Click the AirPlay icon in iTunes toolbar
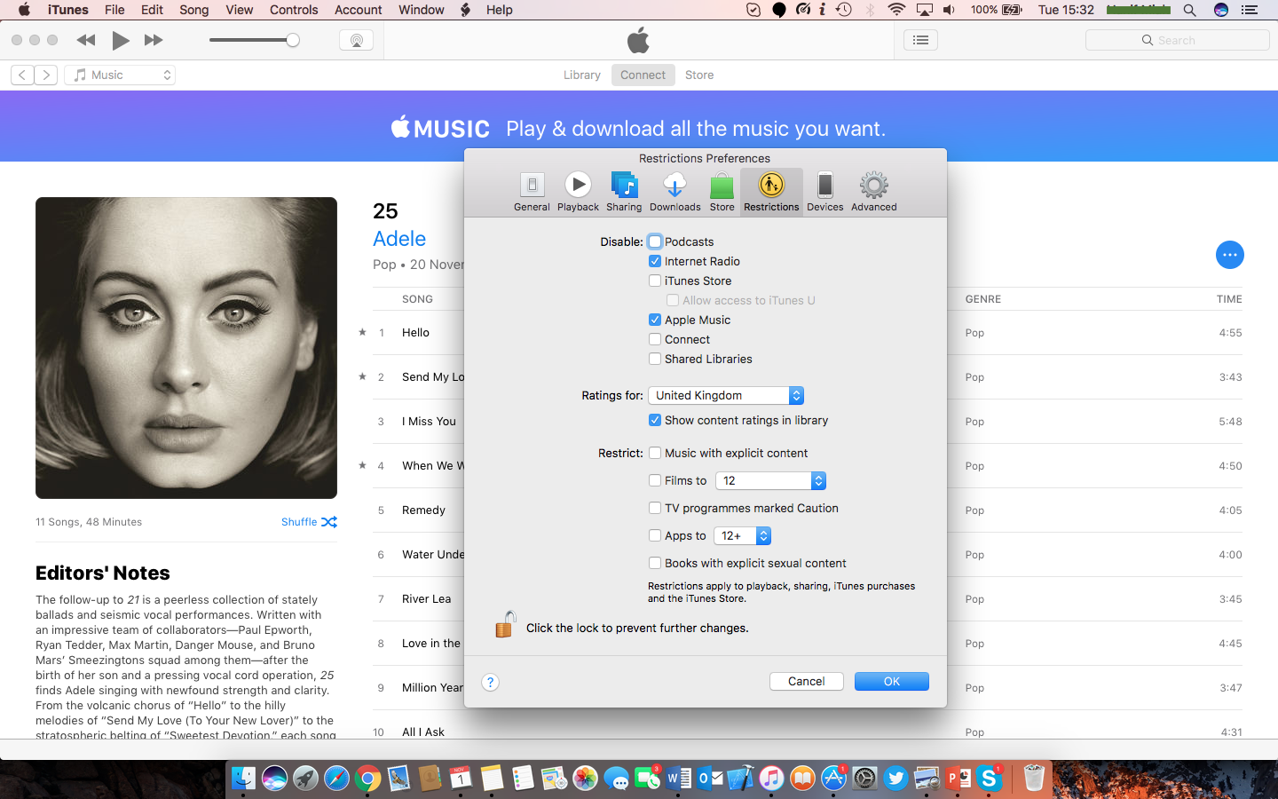The height and width of the screenshot is (799, 1278). coord(356,40)
